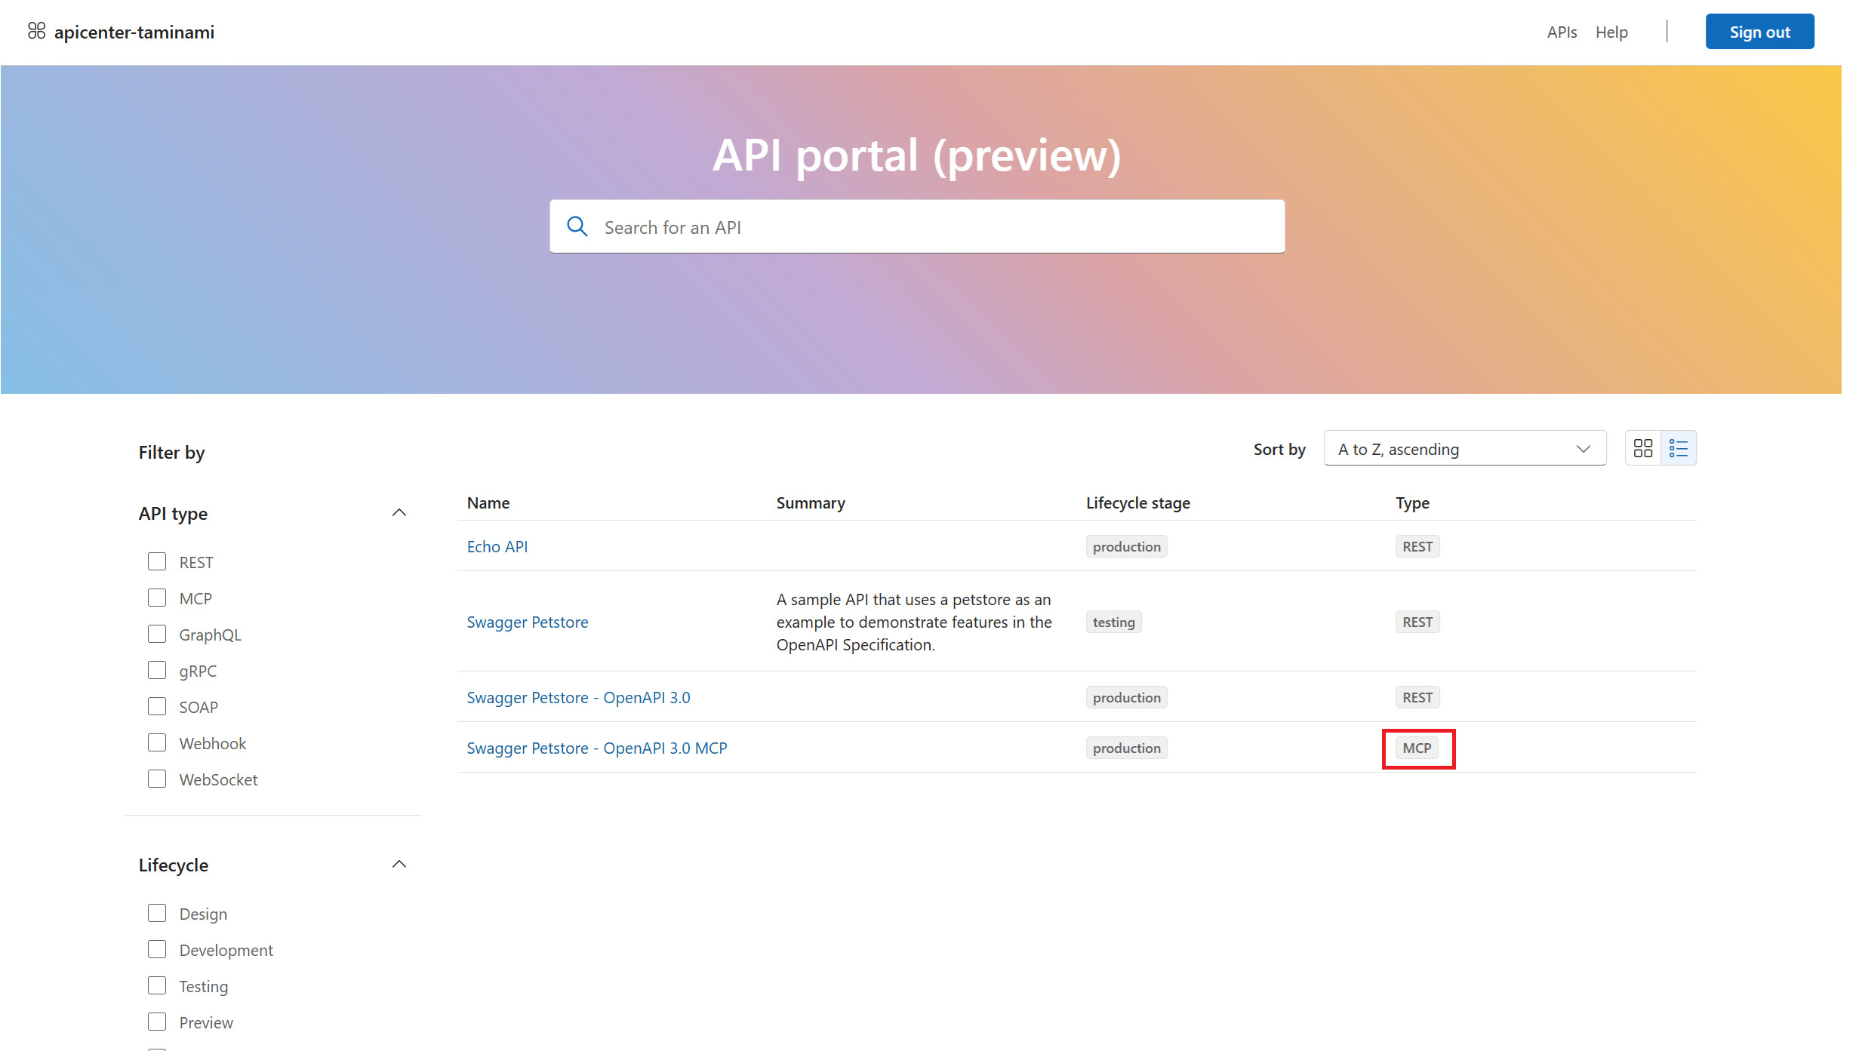Open Swagger Petstore - OpenAPI 3.0 link
Screen dimensions: 1859x1051
578,697
